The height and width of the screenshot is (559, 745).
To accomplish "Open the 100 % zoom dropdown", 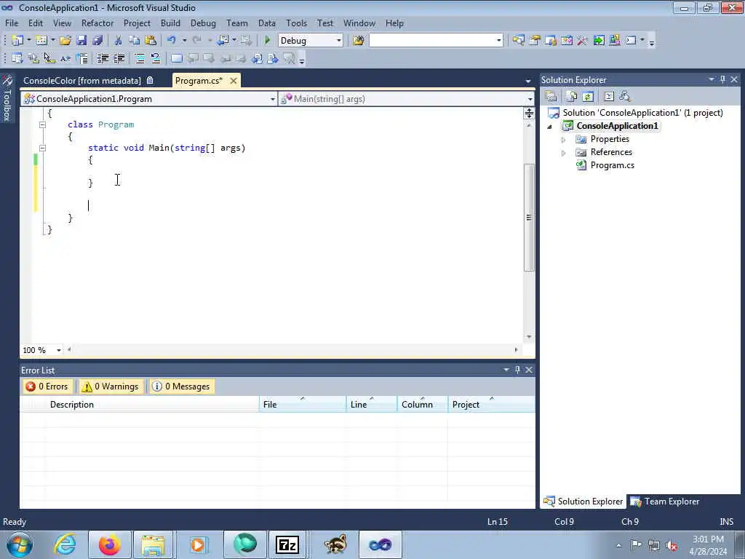I will coord(59,350).
